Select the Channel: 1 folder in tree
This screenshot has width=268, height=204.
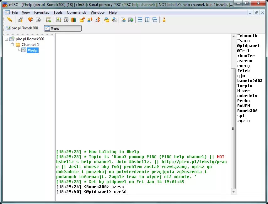(x=30, y=45)
